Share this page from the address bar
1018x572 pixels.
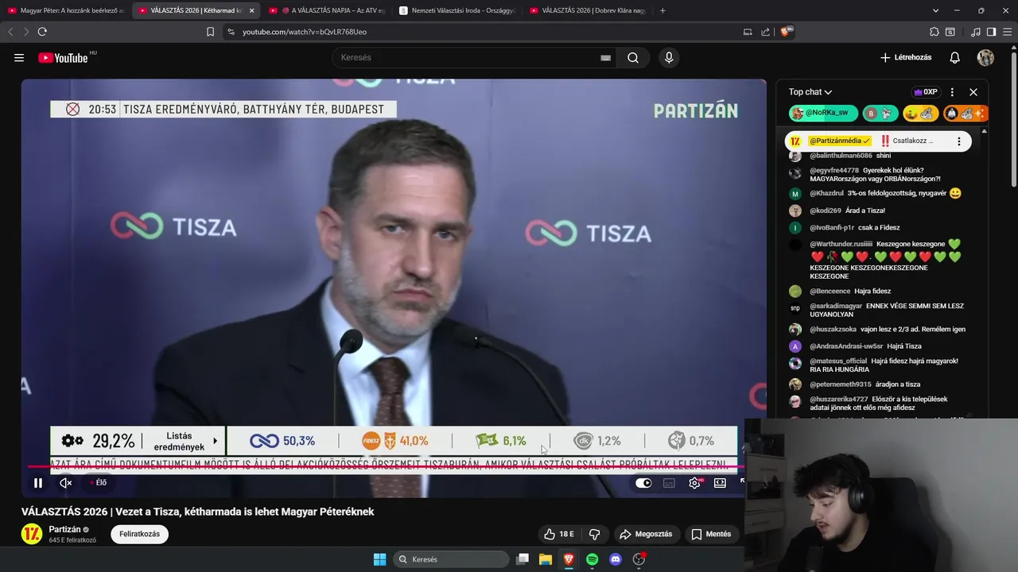click(765, 32)
